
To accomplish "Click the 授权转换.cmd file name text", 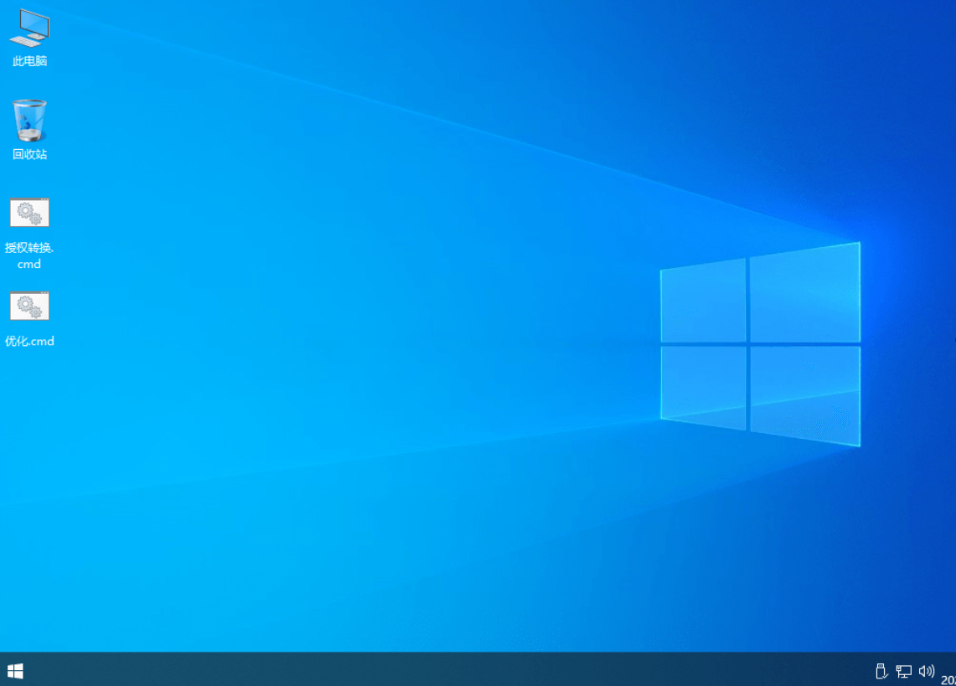I will pos(29,255).
